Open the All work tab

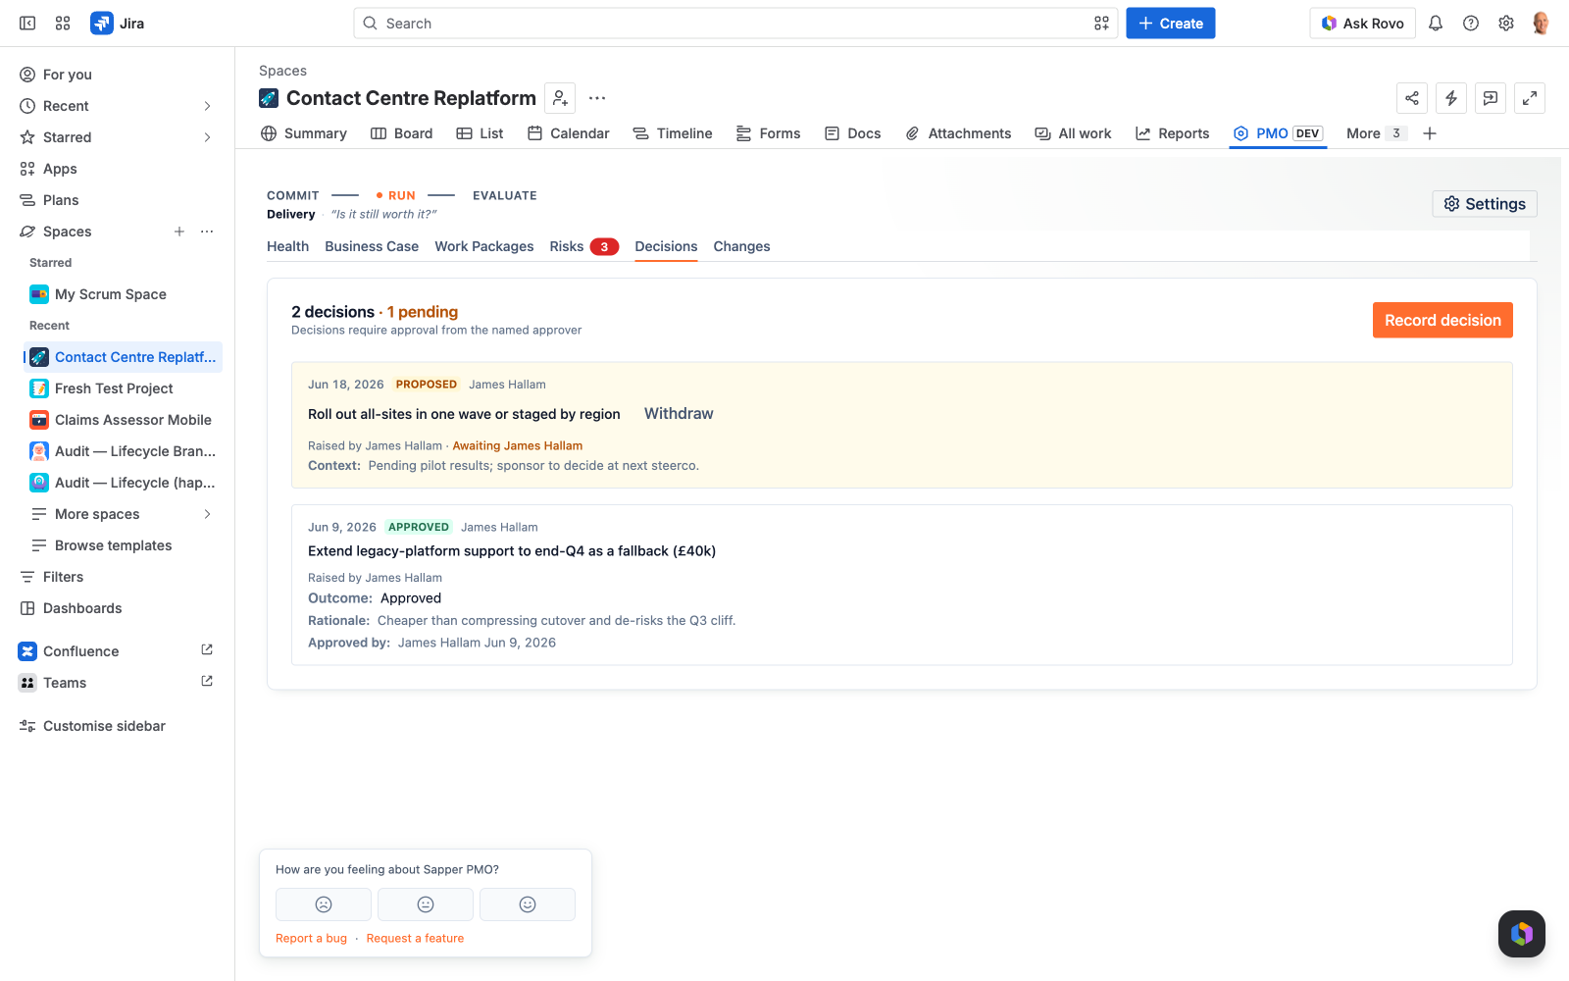1074,133
